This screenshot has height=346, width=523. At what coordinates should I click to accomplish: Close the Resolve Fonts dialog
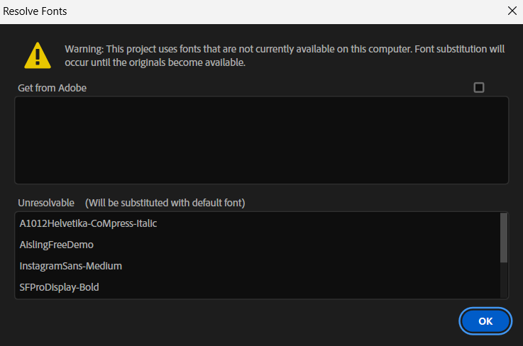[x=512, y=11]
